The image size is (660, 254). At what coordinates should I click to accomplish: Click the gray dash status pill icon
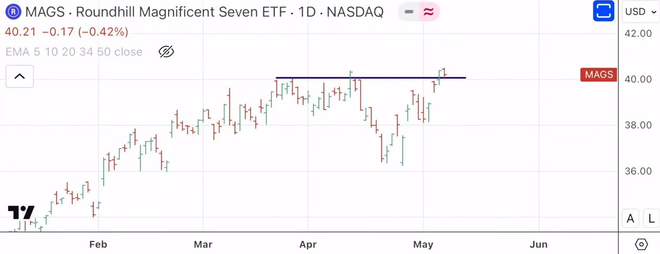409,11
